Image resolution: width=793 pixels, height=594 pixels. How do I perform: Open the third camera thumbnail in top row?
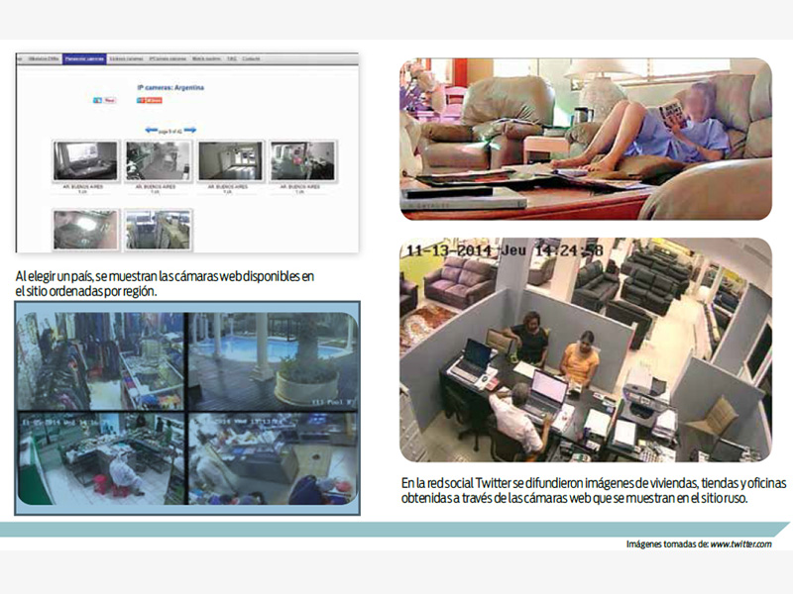point(230,160)
